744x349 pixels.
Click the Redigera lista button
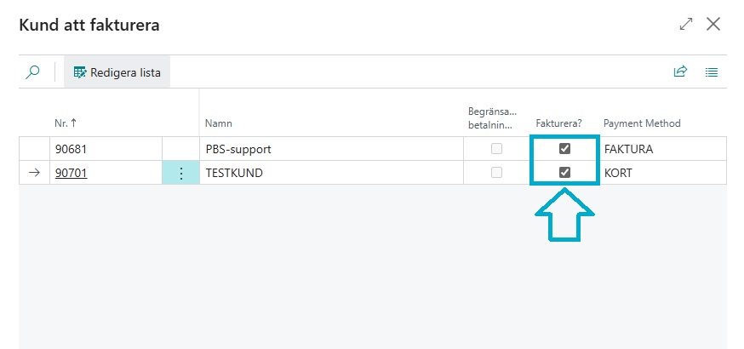pyautogui.click(x=117, y=72)
